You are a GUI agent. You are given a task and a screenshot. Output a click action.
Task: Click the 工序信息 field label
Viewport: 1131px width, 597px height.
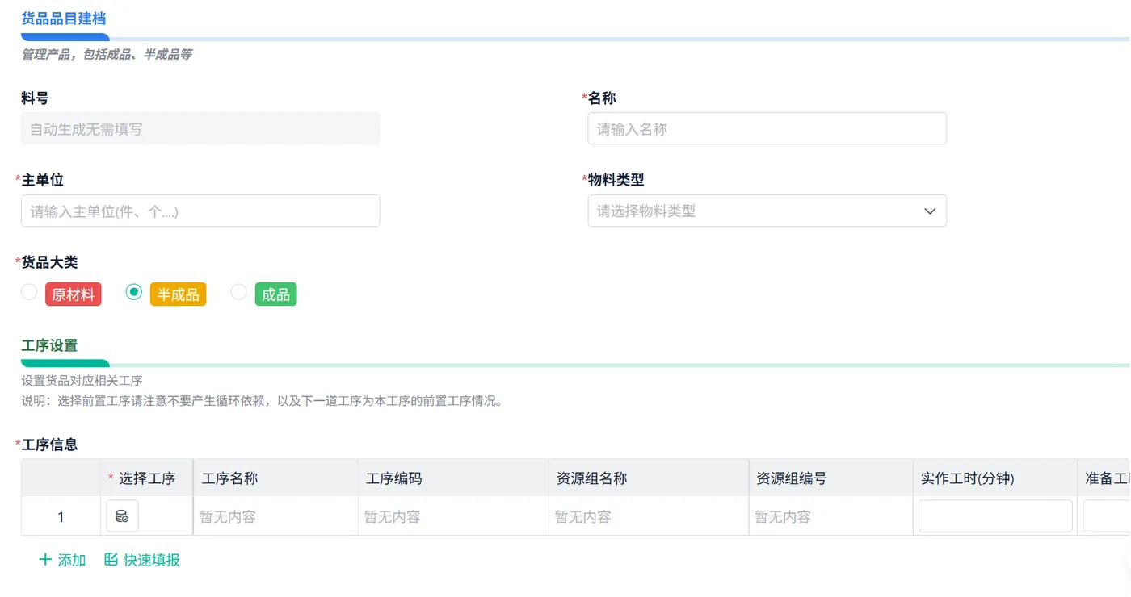point(49,445)
